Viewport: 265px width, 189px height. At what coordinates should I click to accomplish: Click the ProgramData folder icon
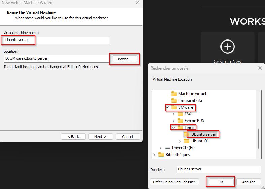[174, 101]
